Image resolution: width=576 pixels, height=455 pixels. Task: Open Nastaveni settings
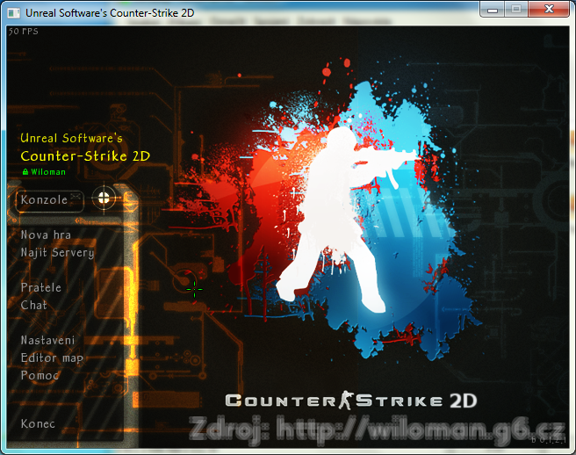coord(47,340)
